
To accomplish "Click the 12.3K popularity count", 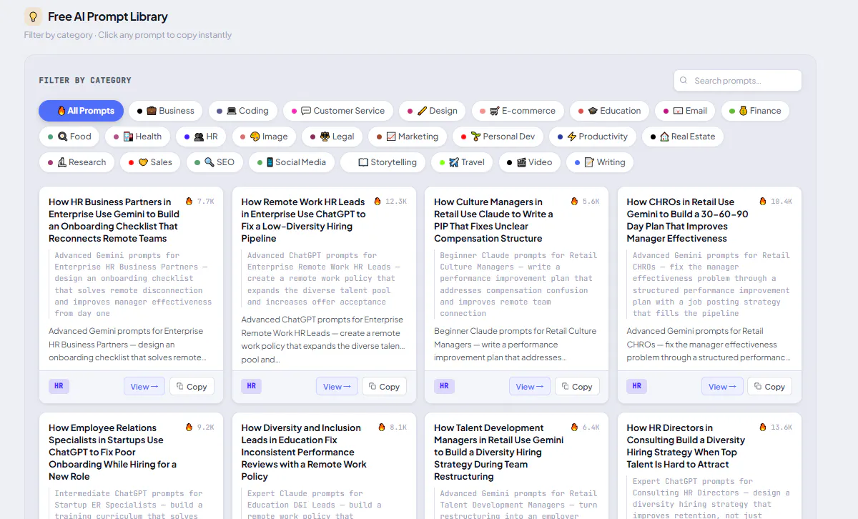I will [396, 202].
